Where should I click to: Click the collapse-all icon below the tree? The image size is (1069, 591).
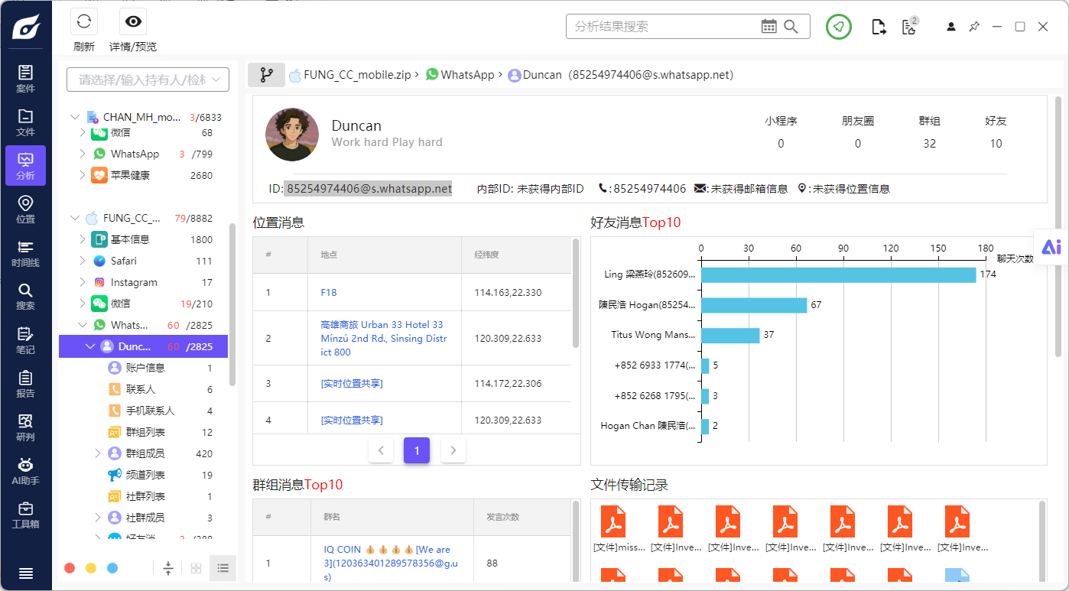(168, 568)
